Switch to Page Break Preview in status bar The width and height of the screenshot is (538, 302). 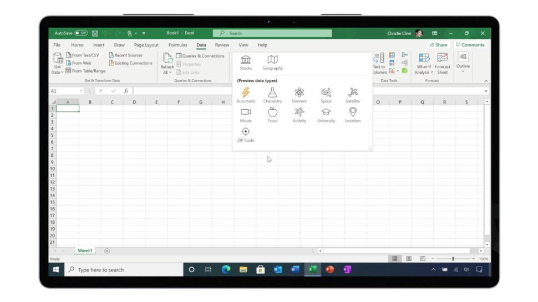pos(423,259)
